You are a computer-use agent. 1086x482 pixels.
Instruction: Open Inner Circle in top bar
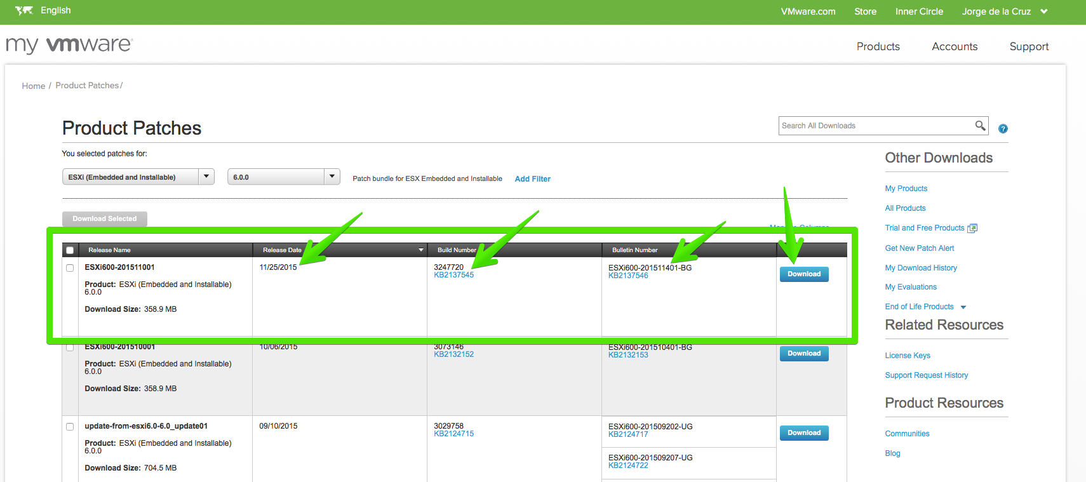(919, 11)
